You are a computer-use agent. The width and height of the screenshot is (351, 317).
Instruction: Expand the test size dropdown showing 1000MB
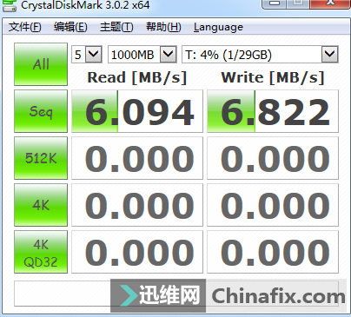[169, 54]
